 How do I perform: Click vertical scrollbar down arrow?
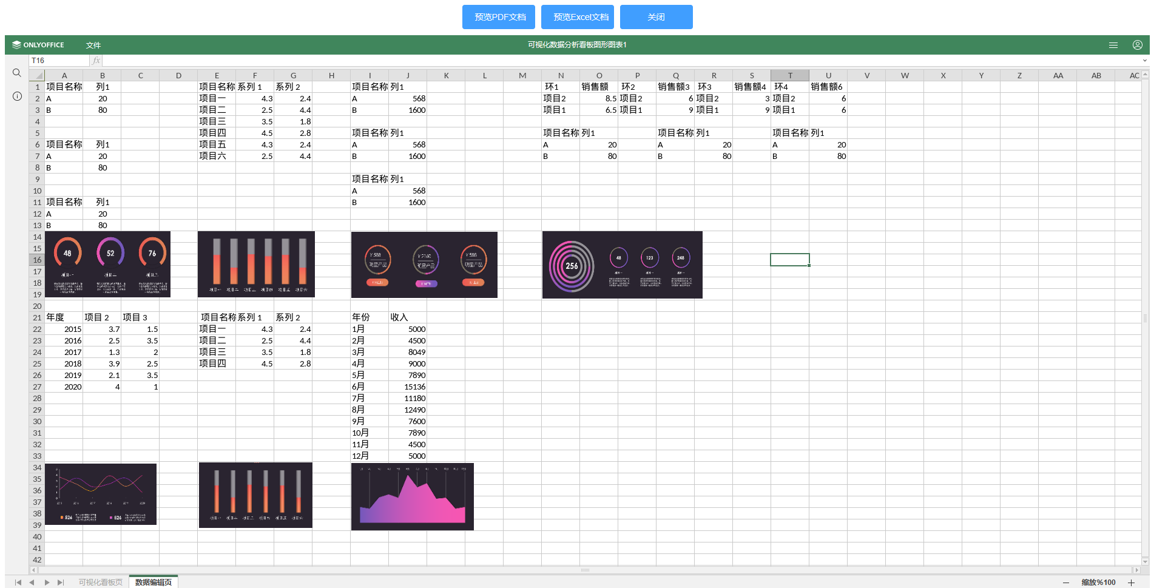point(1146,561)
